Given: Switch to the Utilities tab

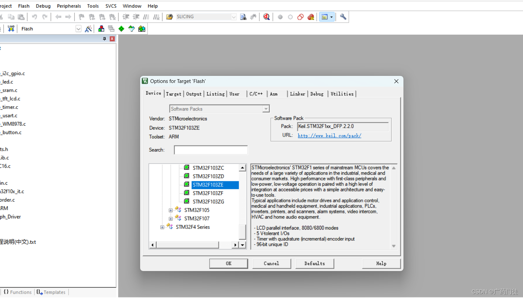Looking at the screenshot, I should click(x=342, y=94).
